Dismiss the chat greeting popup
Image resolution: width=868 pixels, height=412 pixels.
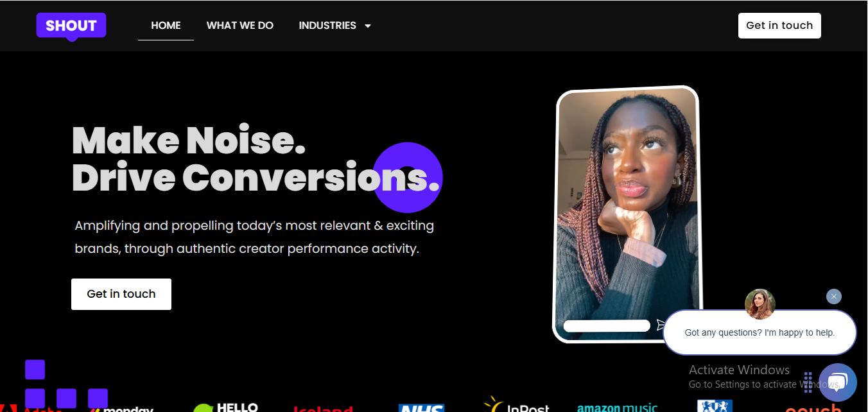click(833, 296)
